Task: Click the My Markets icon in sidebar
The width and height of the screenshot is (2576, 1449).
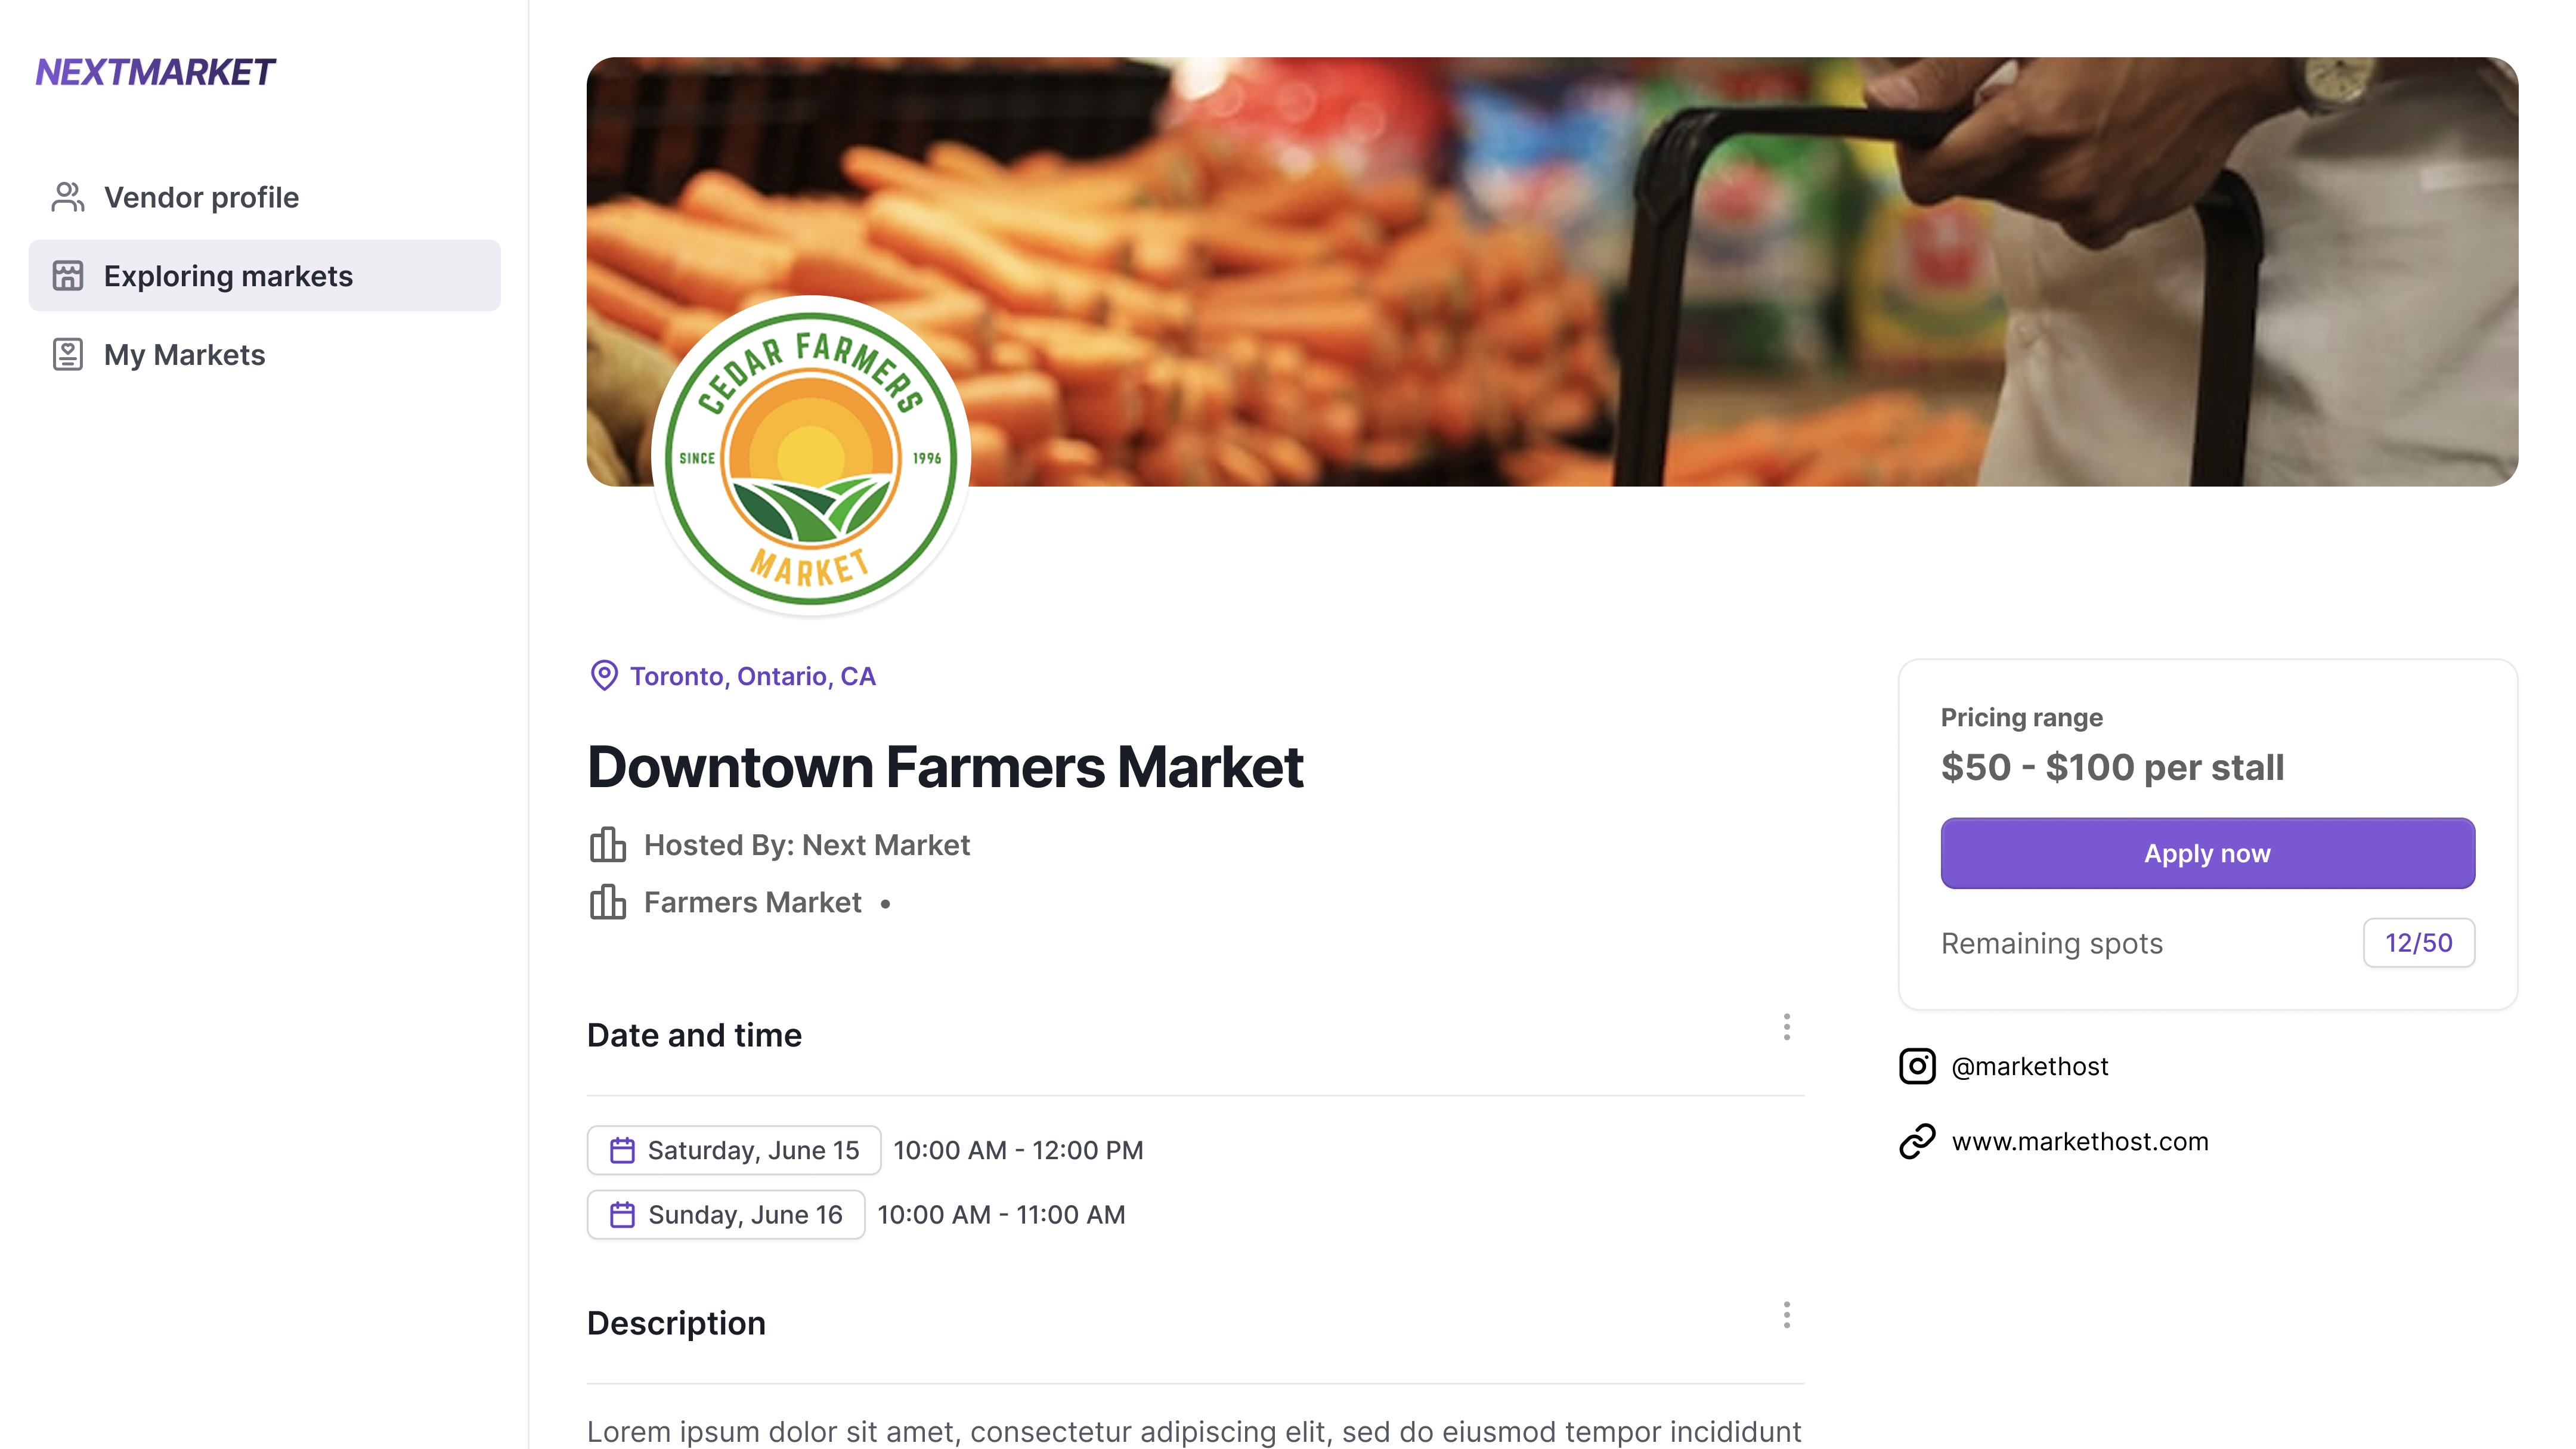Action: pos(67,354)
